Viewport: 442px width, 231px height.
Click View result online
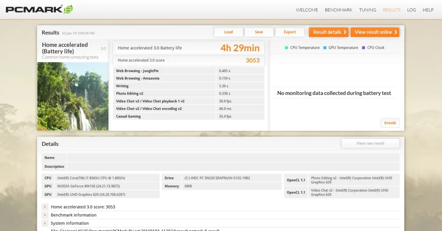pos(375,32)
